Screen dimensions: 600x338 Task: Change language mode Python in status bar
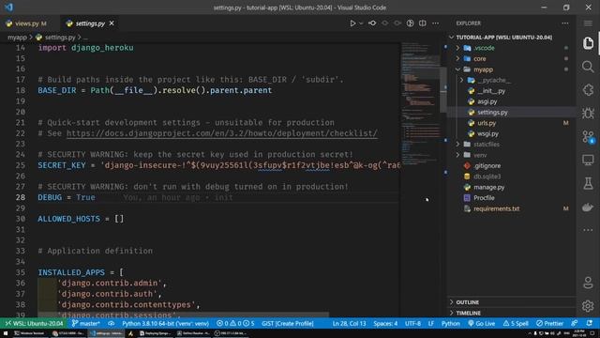tap(450, 323)
